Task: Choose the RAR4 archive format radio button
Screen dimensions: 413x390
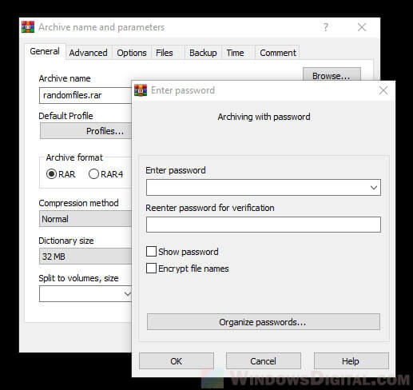Action: [x=93, y=174]
